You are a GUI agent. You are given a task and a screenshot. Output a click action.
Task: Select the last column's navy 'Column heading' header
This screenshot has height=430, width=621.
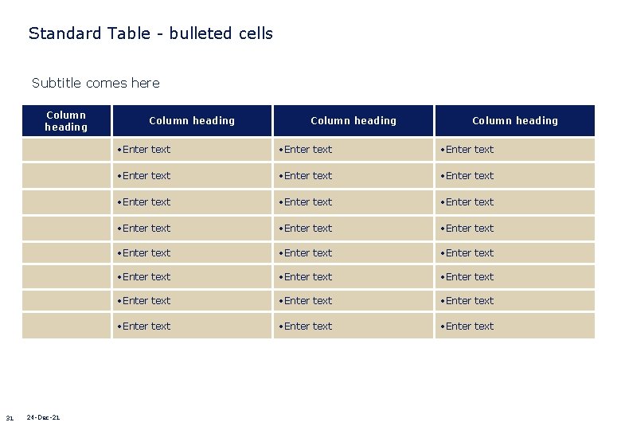pyautogui.click(x=515, y=121)
